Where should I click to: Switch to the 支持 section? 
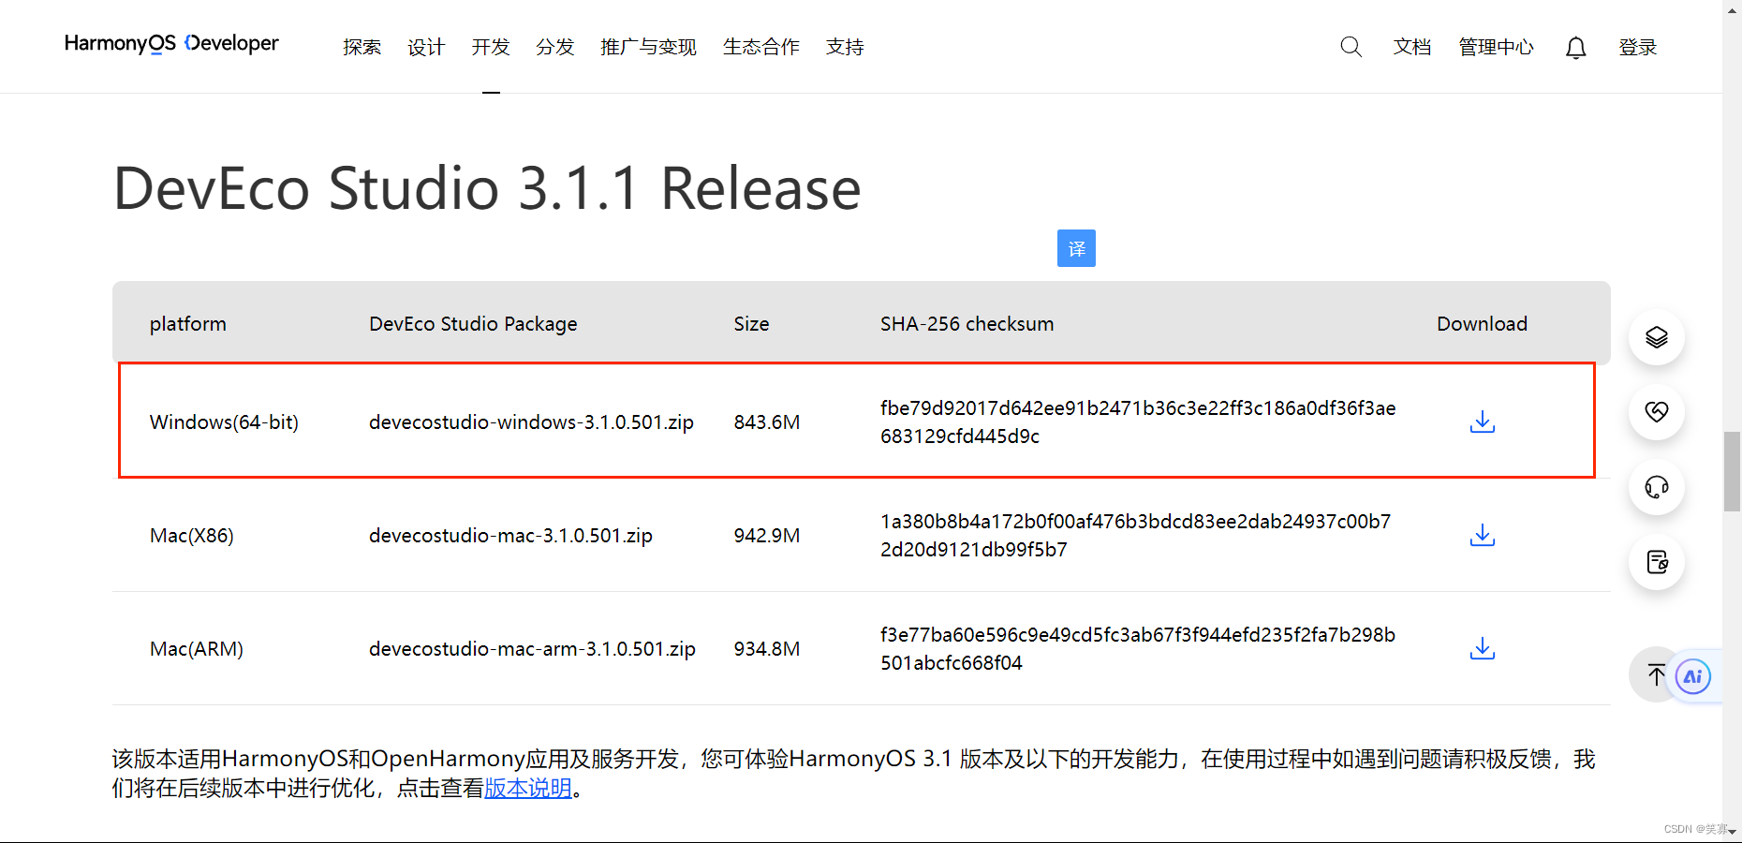tap(844, 46)
